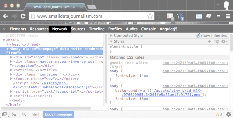
Task: Add a new style rule with plus icon
Action: click(210, 42)
